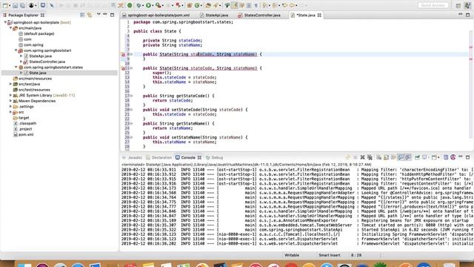Expand the StatesController.java node
The height and width of the screenshot is (267, 474).
click(21, 62)
